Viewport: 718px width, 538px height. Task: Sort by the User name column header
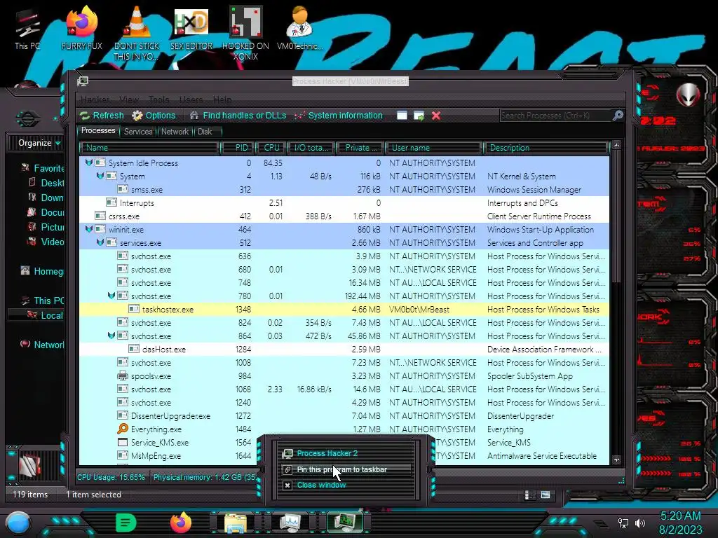(433, 148)
